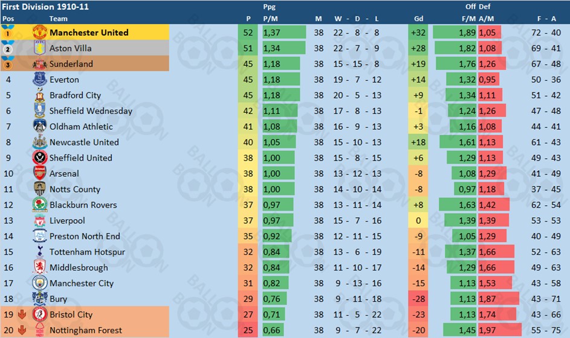Click the Sheffield Wednesday team name
The image size is (570, 338).
[91, 110]
